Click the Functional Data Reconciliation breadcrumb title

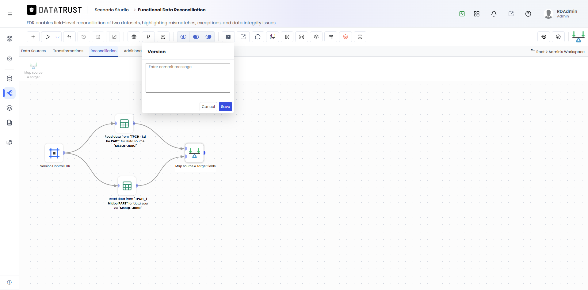coord(172,10)
